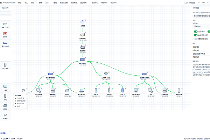Click the third phone node under the AP
Screen dimensions: 210x140
coord(122,90)
